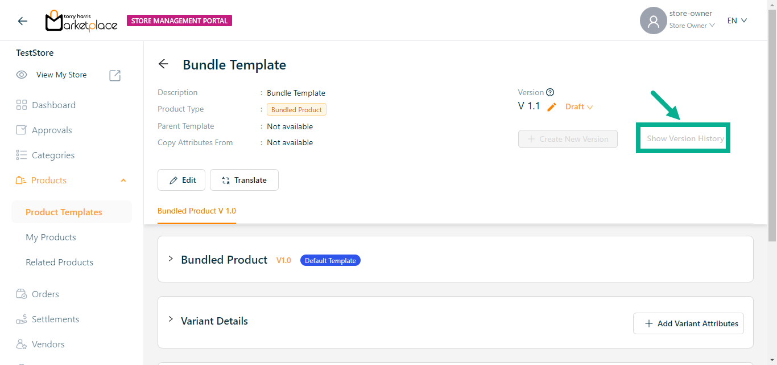Click the back arrow beside Bundle Template title
The height and width of the screenshot is (365, 777).
click(163, 64)
